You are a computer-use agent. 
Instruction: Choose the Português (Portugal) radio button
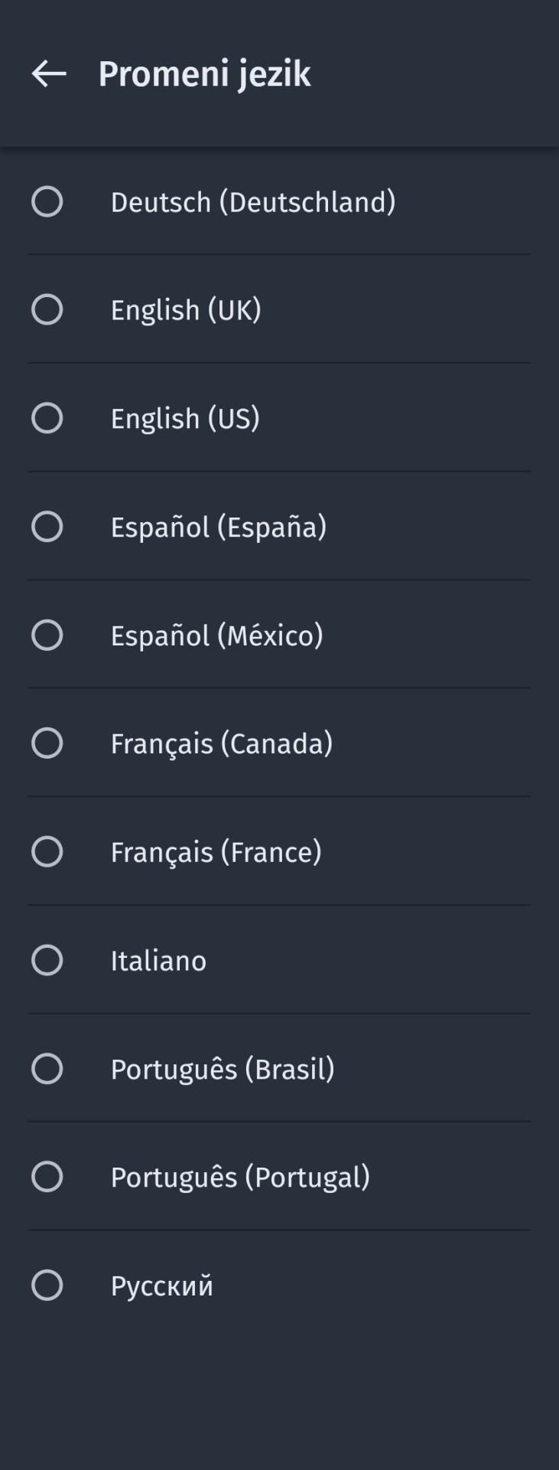tap(47, 1177)
